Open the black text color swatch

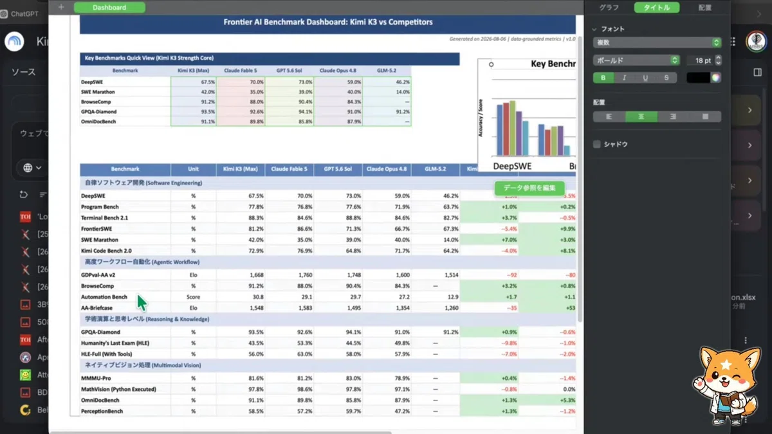[x=698, y=78]
